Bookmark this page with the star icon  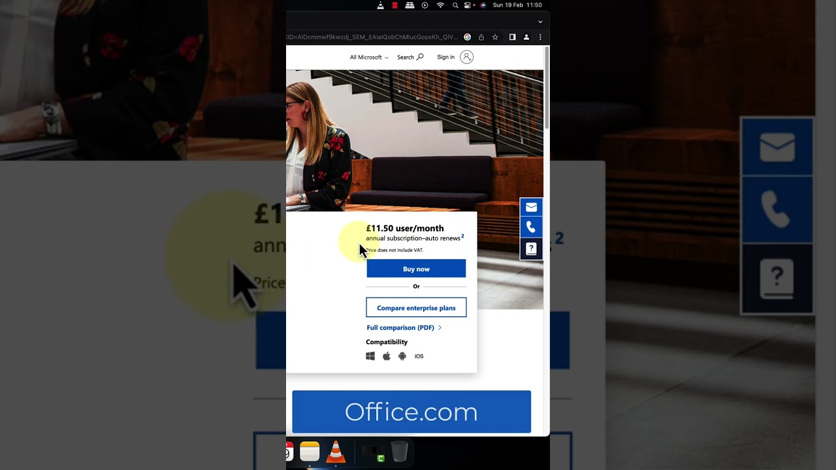[495, 37]
